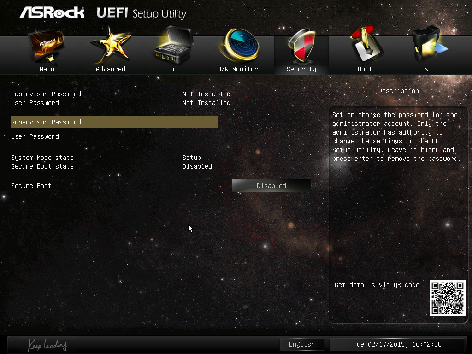Select the Secure Boot state row

112,166
